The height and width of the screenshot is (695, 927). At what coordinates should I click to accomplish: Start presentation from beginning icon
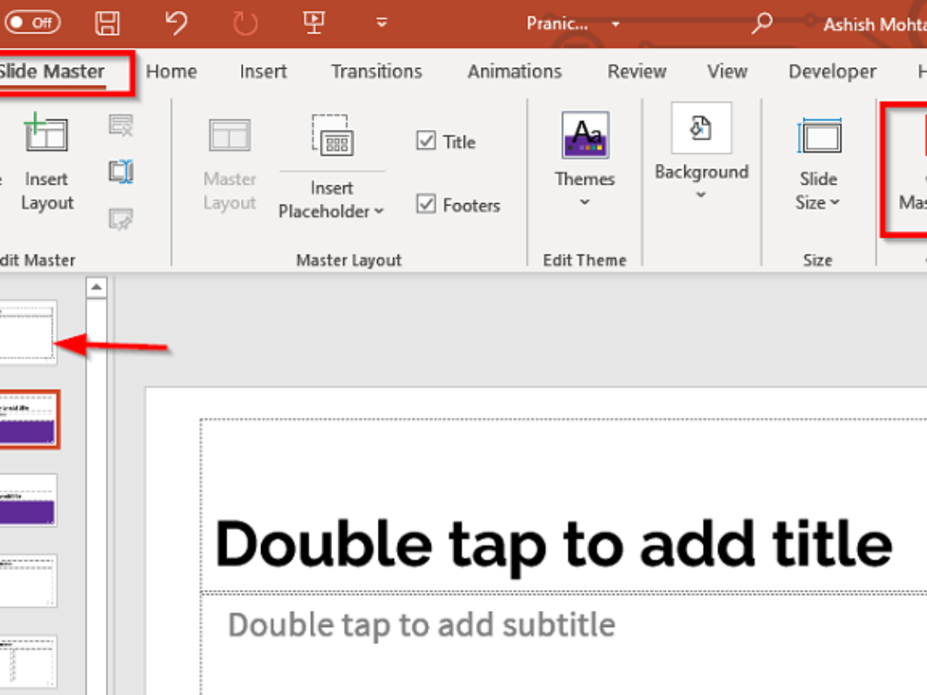tap(314, 23)
